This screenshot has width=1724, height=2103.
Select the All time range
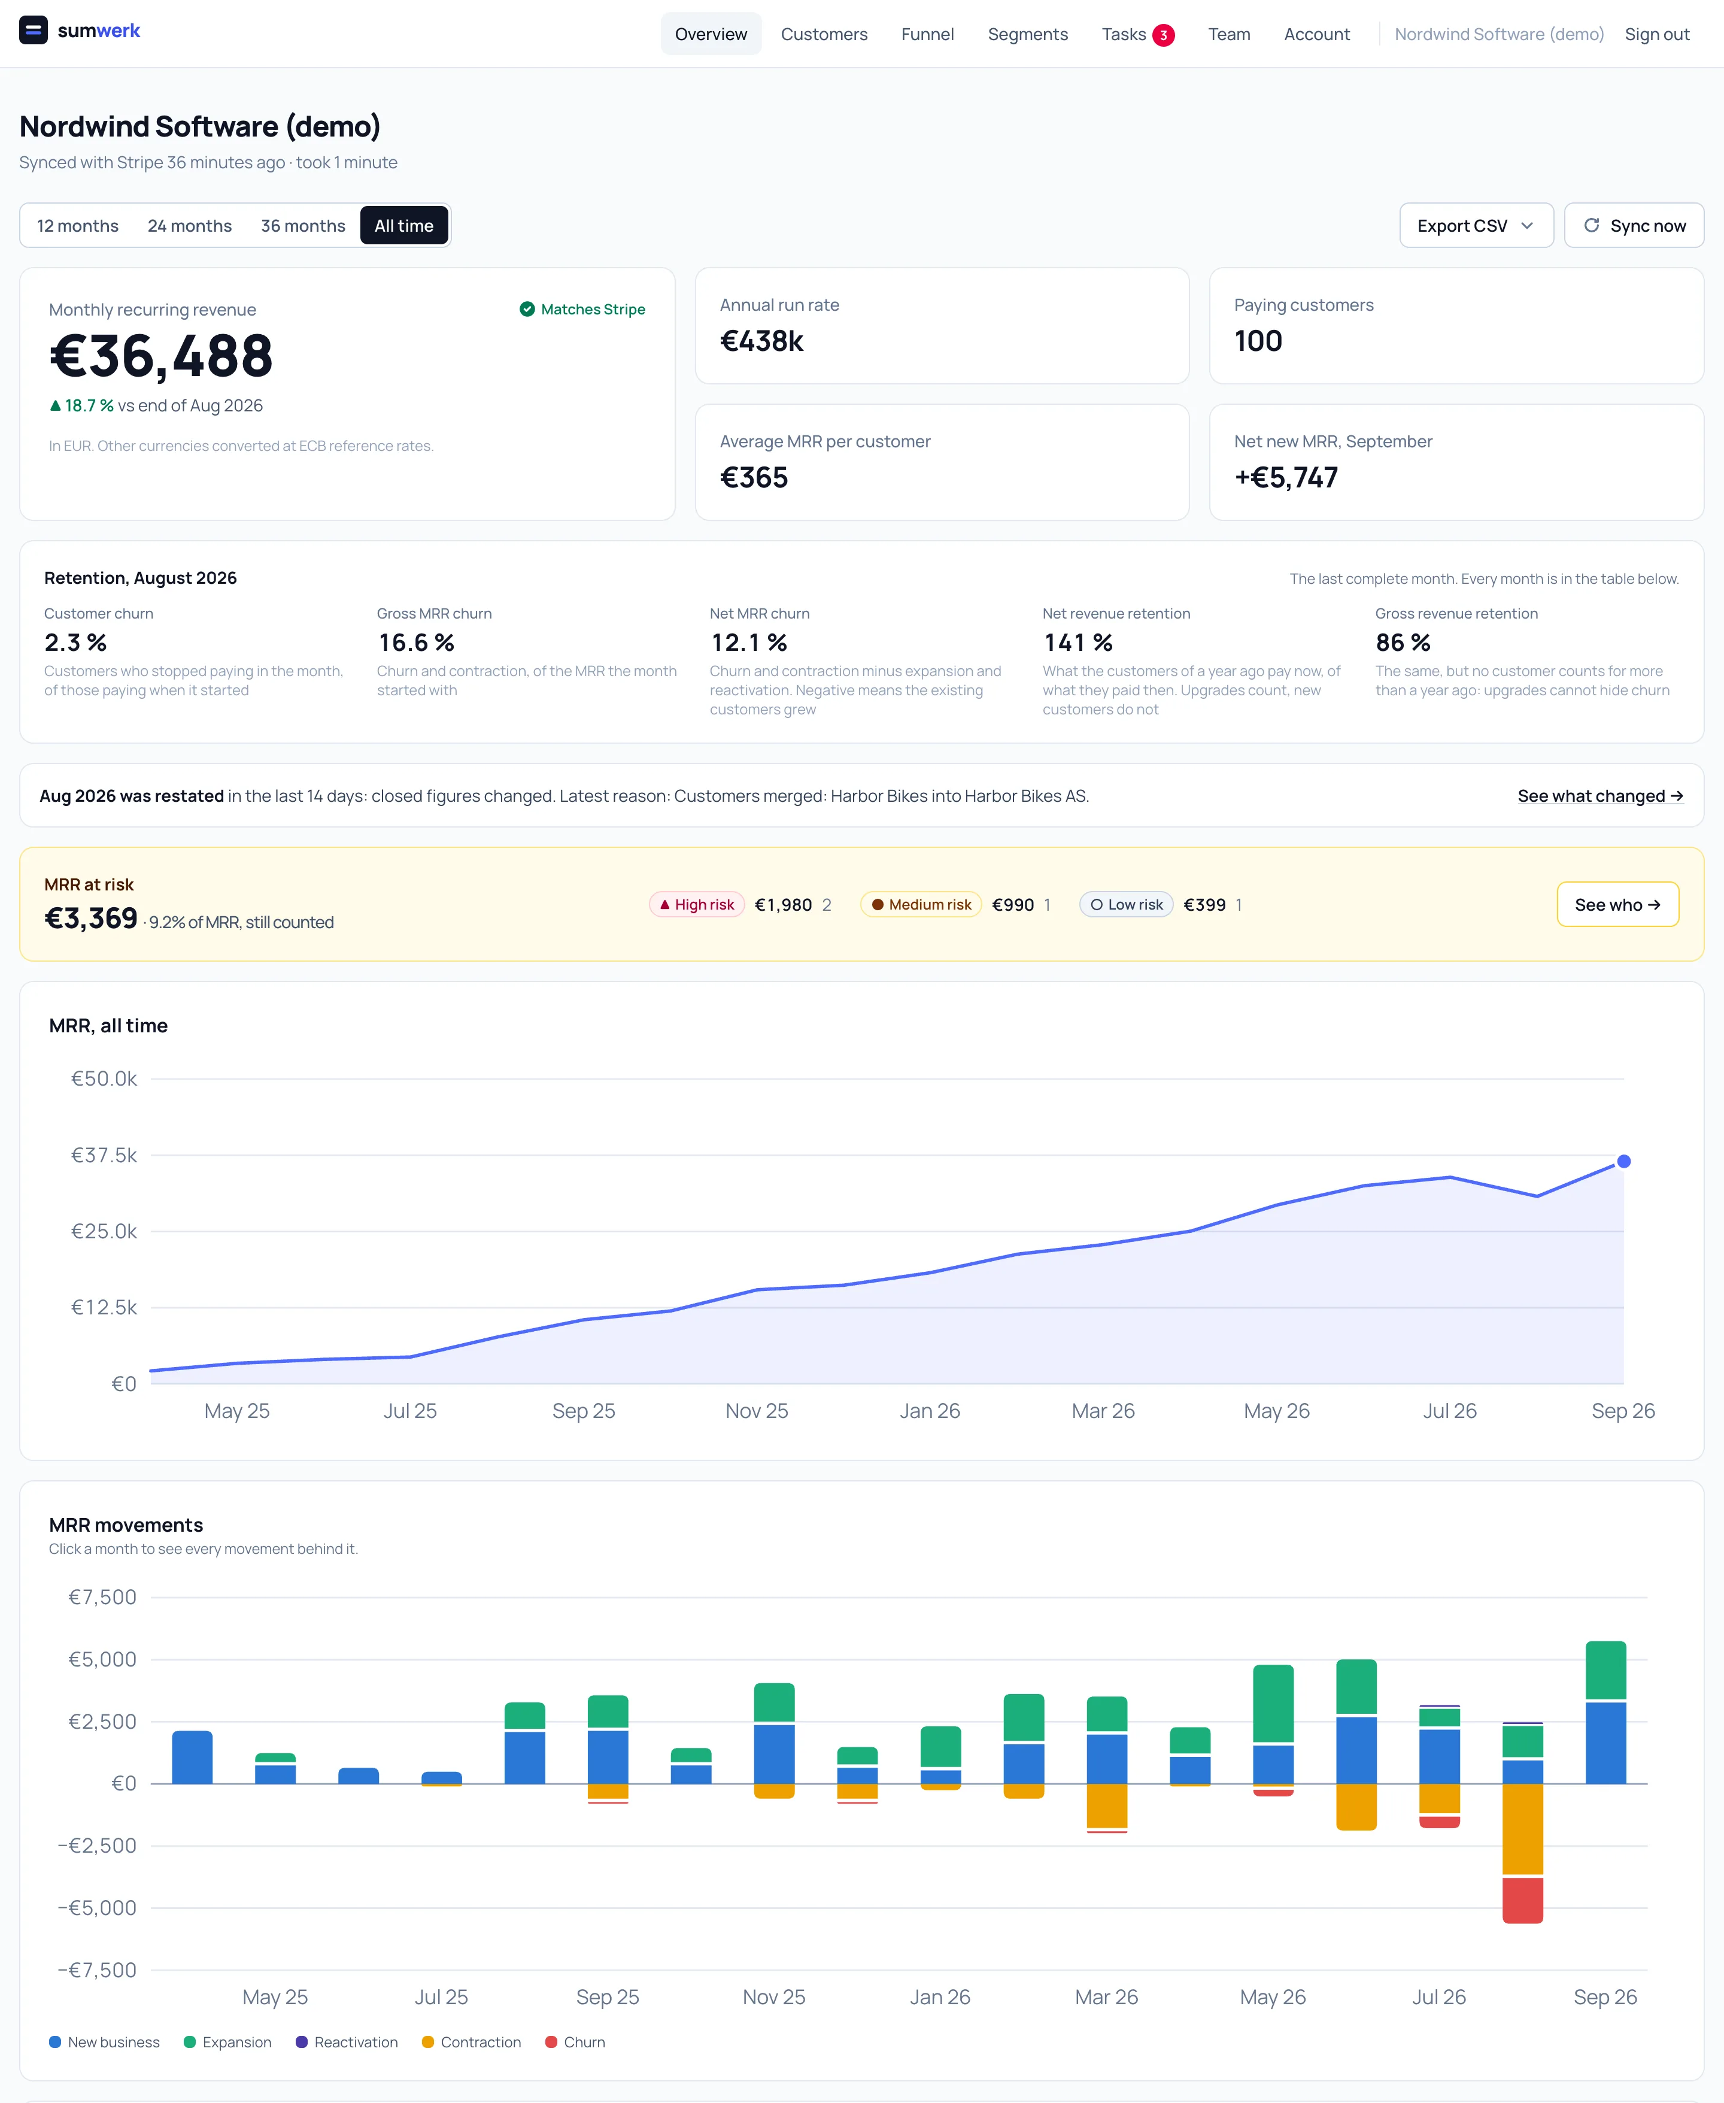pos(404,226)
